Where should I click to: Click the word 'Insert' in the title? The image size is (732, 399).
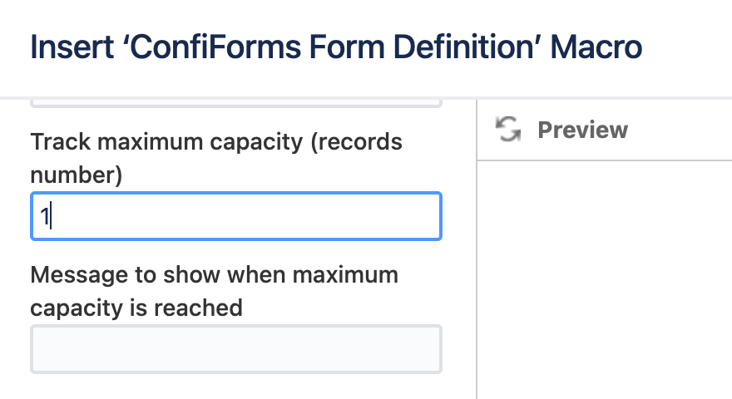[x=72, y=47]
